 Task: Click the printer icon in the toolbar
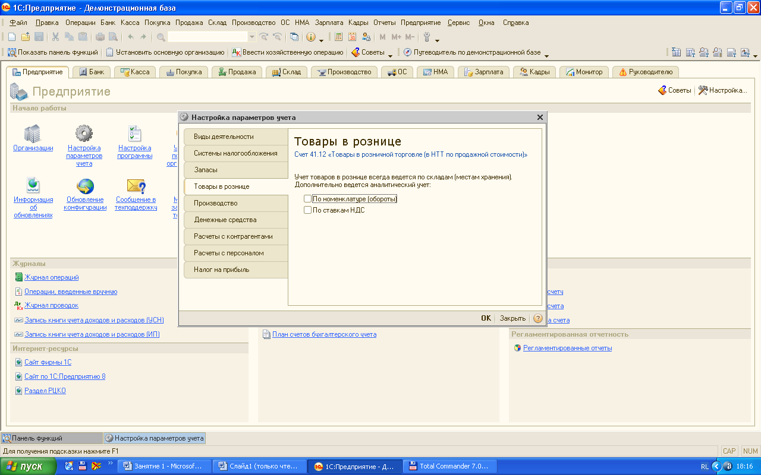tap(100, 37)
